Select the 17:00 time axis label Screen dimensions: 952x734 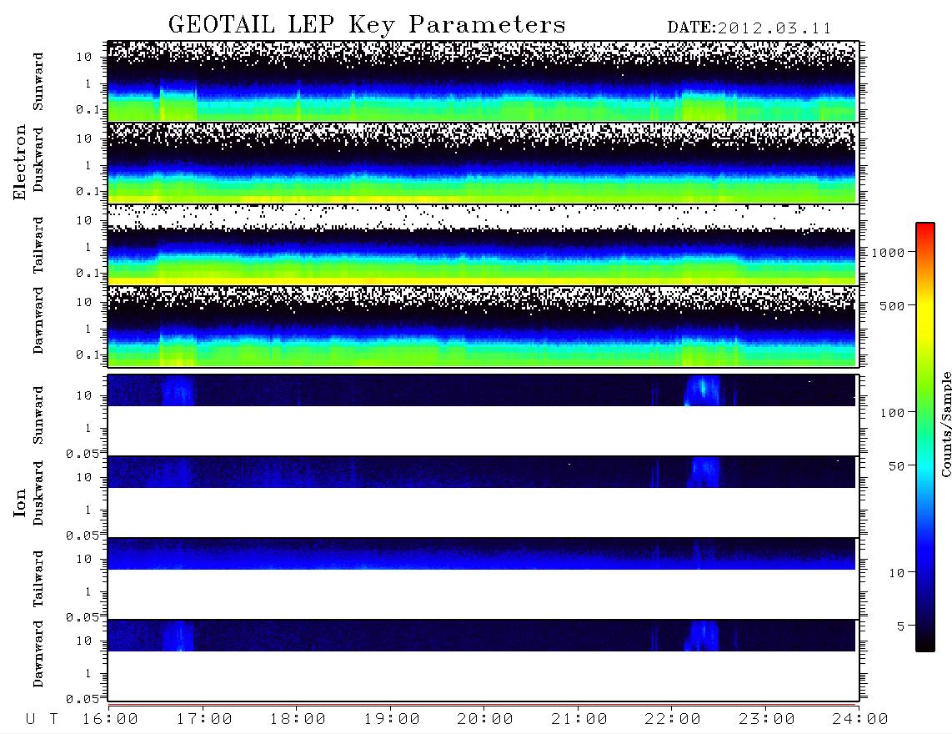click(x=204, y=719)
